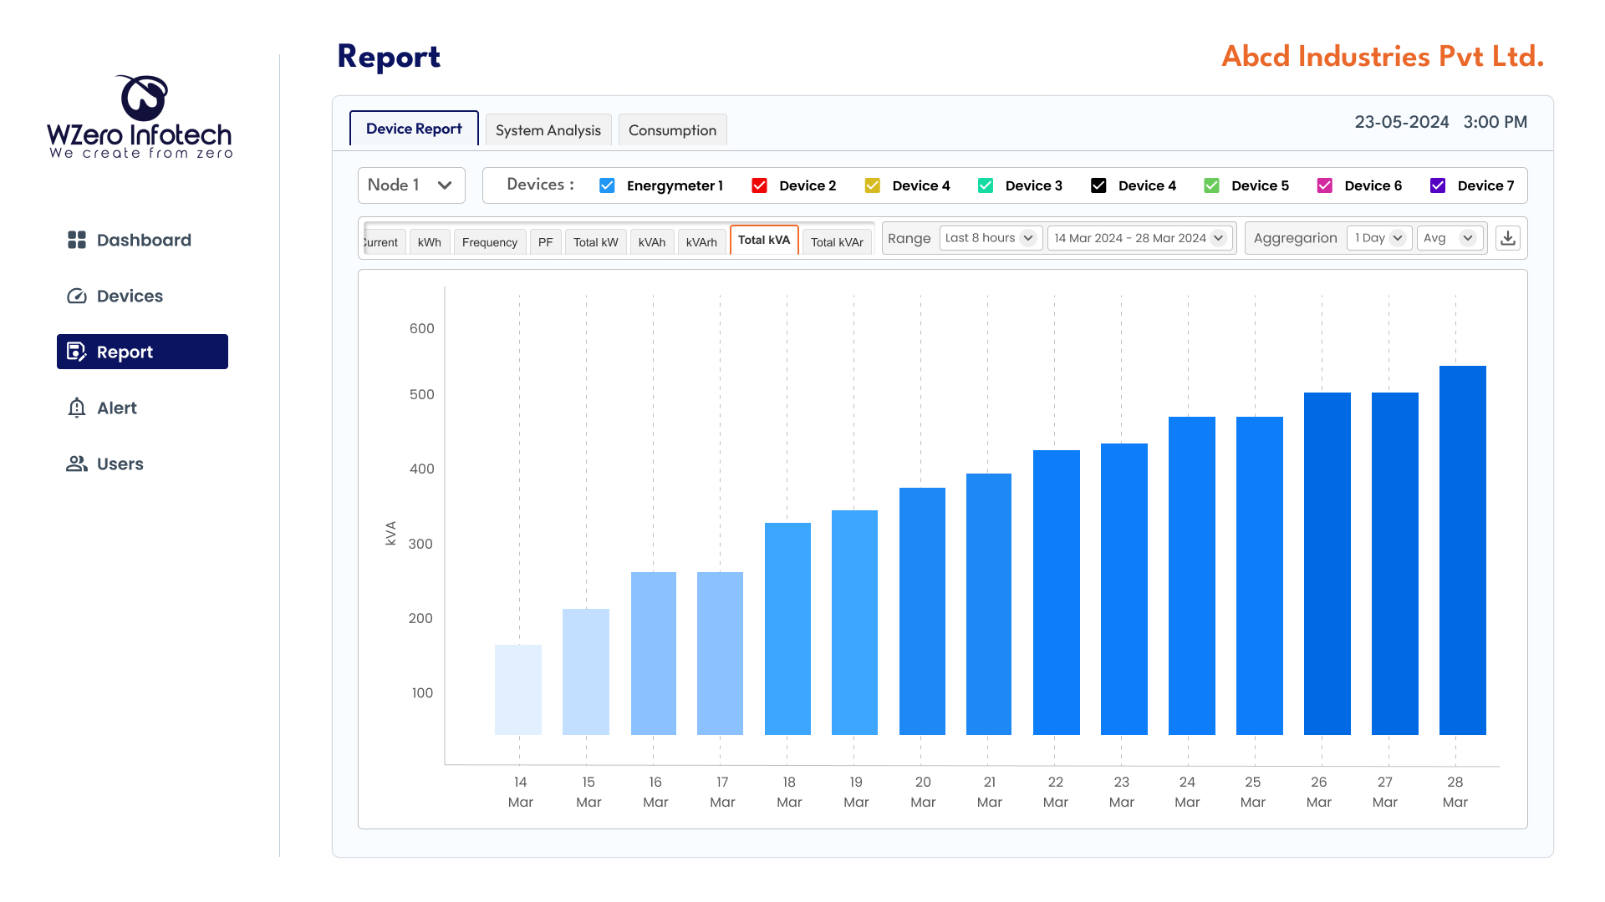The height and width of the screenshot is (902, 1605).
Task: Click the Report document icon in sidebar
Action: click(77, 352)
